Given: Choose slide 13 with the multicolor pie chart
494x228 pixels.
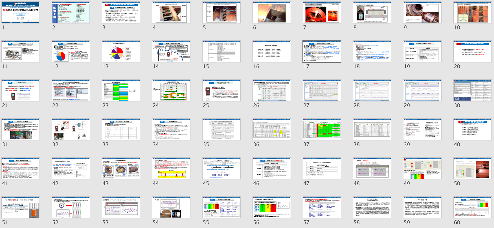Looking at the screenshot, I should [121, 52].
